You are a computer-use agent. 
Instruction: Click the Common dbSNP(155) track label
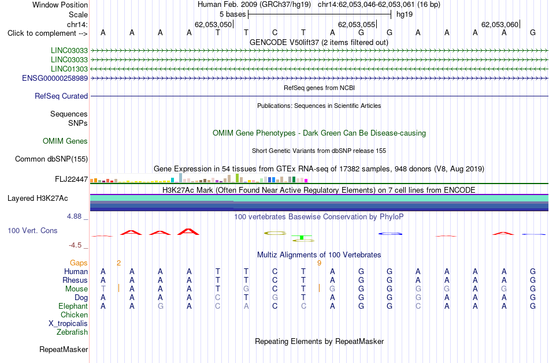pyautogui.click(x=51, y=159)
